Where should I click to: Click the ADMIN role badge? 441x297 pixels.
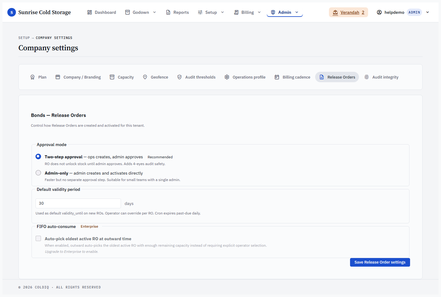tap(414, 12)
